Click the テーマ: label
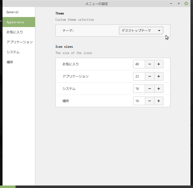 [68, 31]
